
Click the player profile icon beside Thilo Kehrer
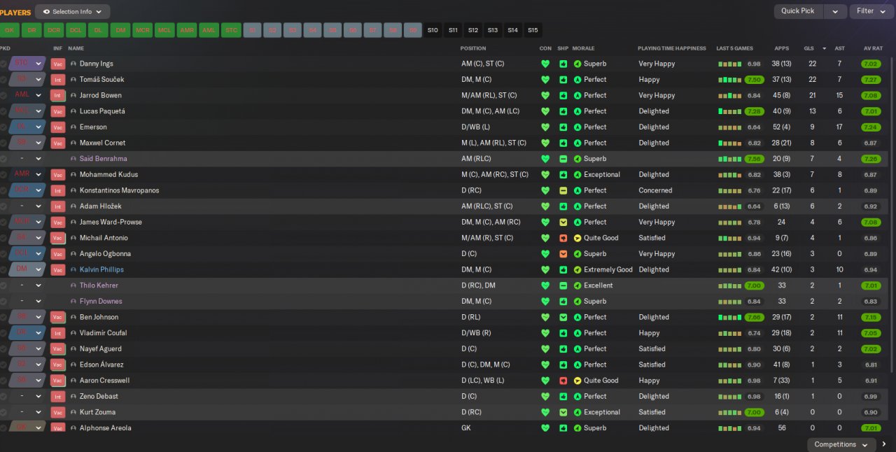73,285
